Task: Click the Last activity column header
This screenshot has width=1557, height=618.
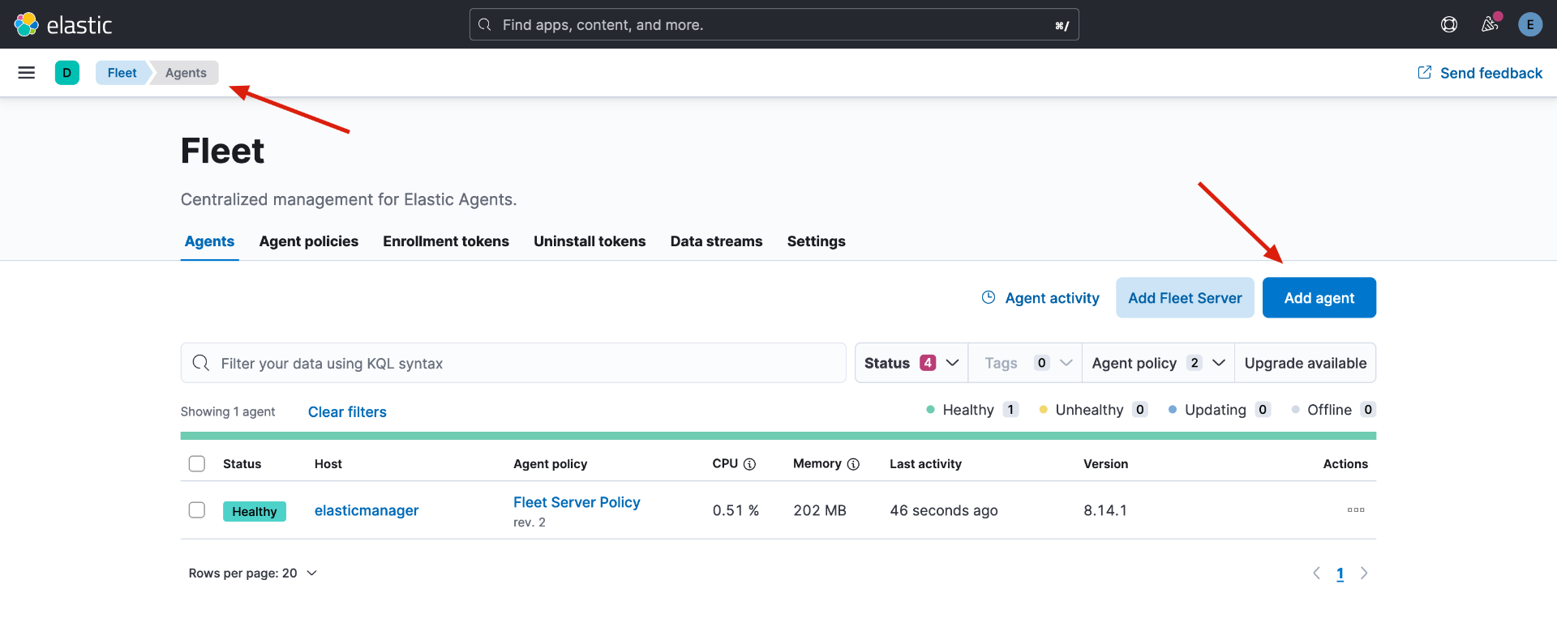Action: (925, 464)
